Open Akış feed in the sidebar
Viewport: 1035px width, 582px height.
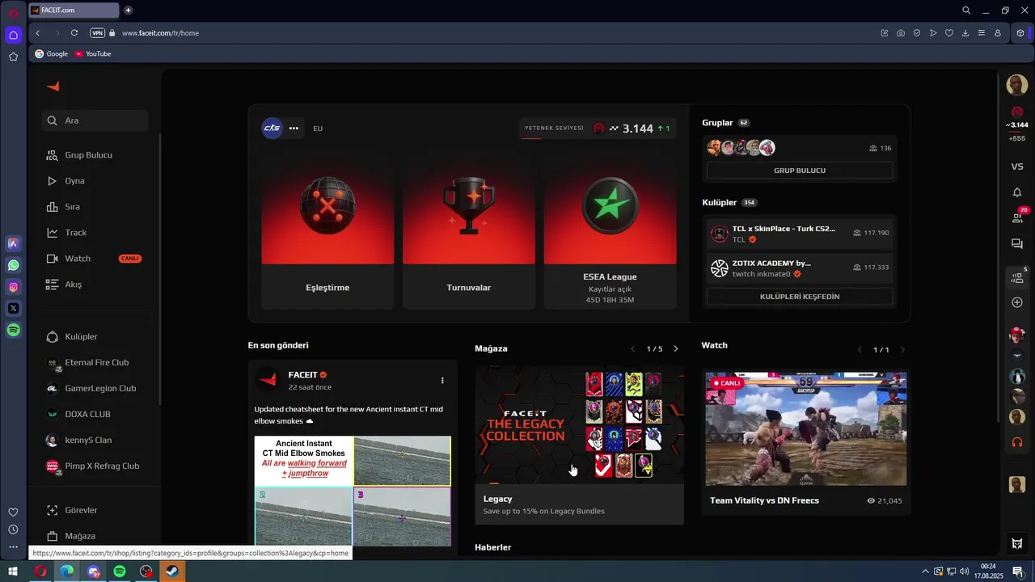tap(73, 285)
